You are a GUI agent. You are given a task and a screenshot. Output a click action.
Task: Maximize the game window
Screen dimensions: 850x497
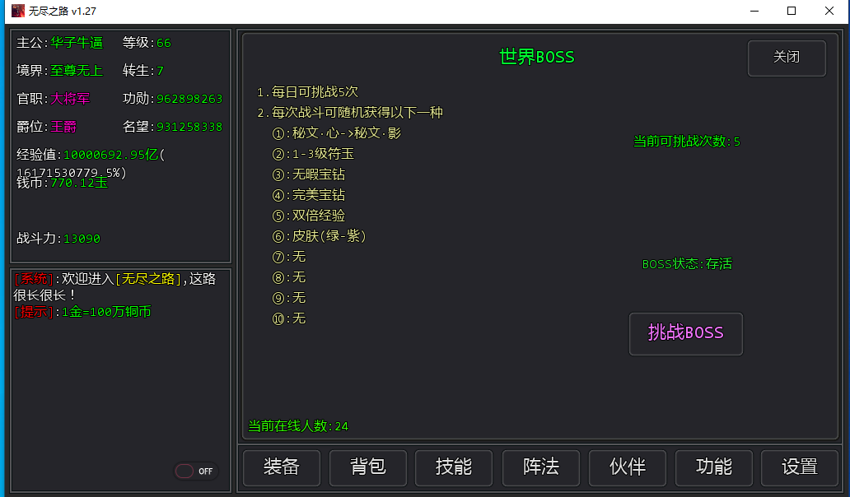(x=791, y=11)
